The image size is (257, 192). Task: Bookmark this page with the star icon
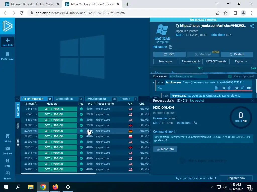pos(225,13)
